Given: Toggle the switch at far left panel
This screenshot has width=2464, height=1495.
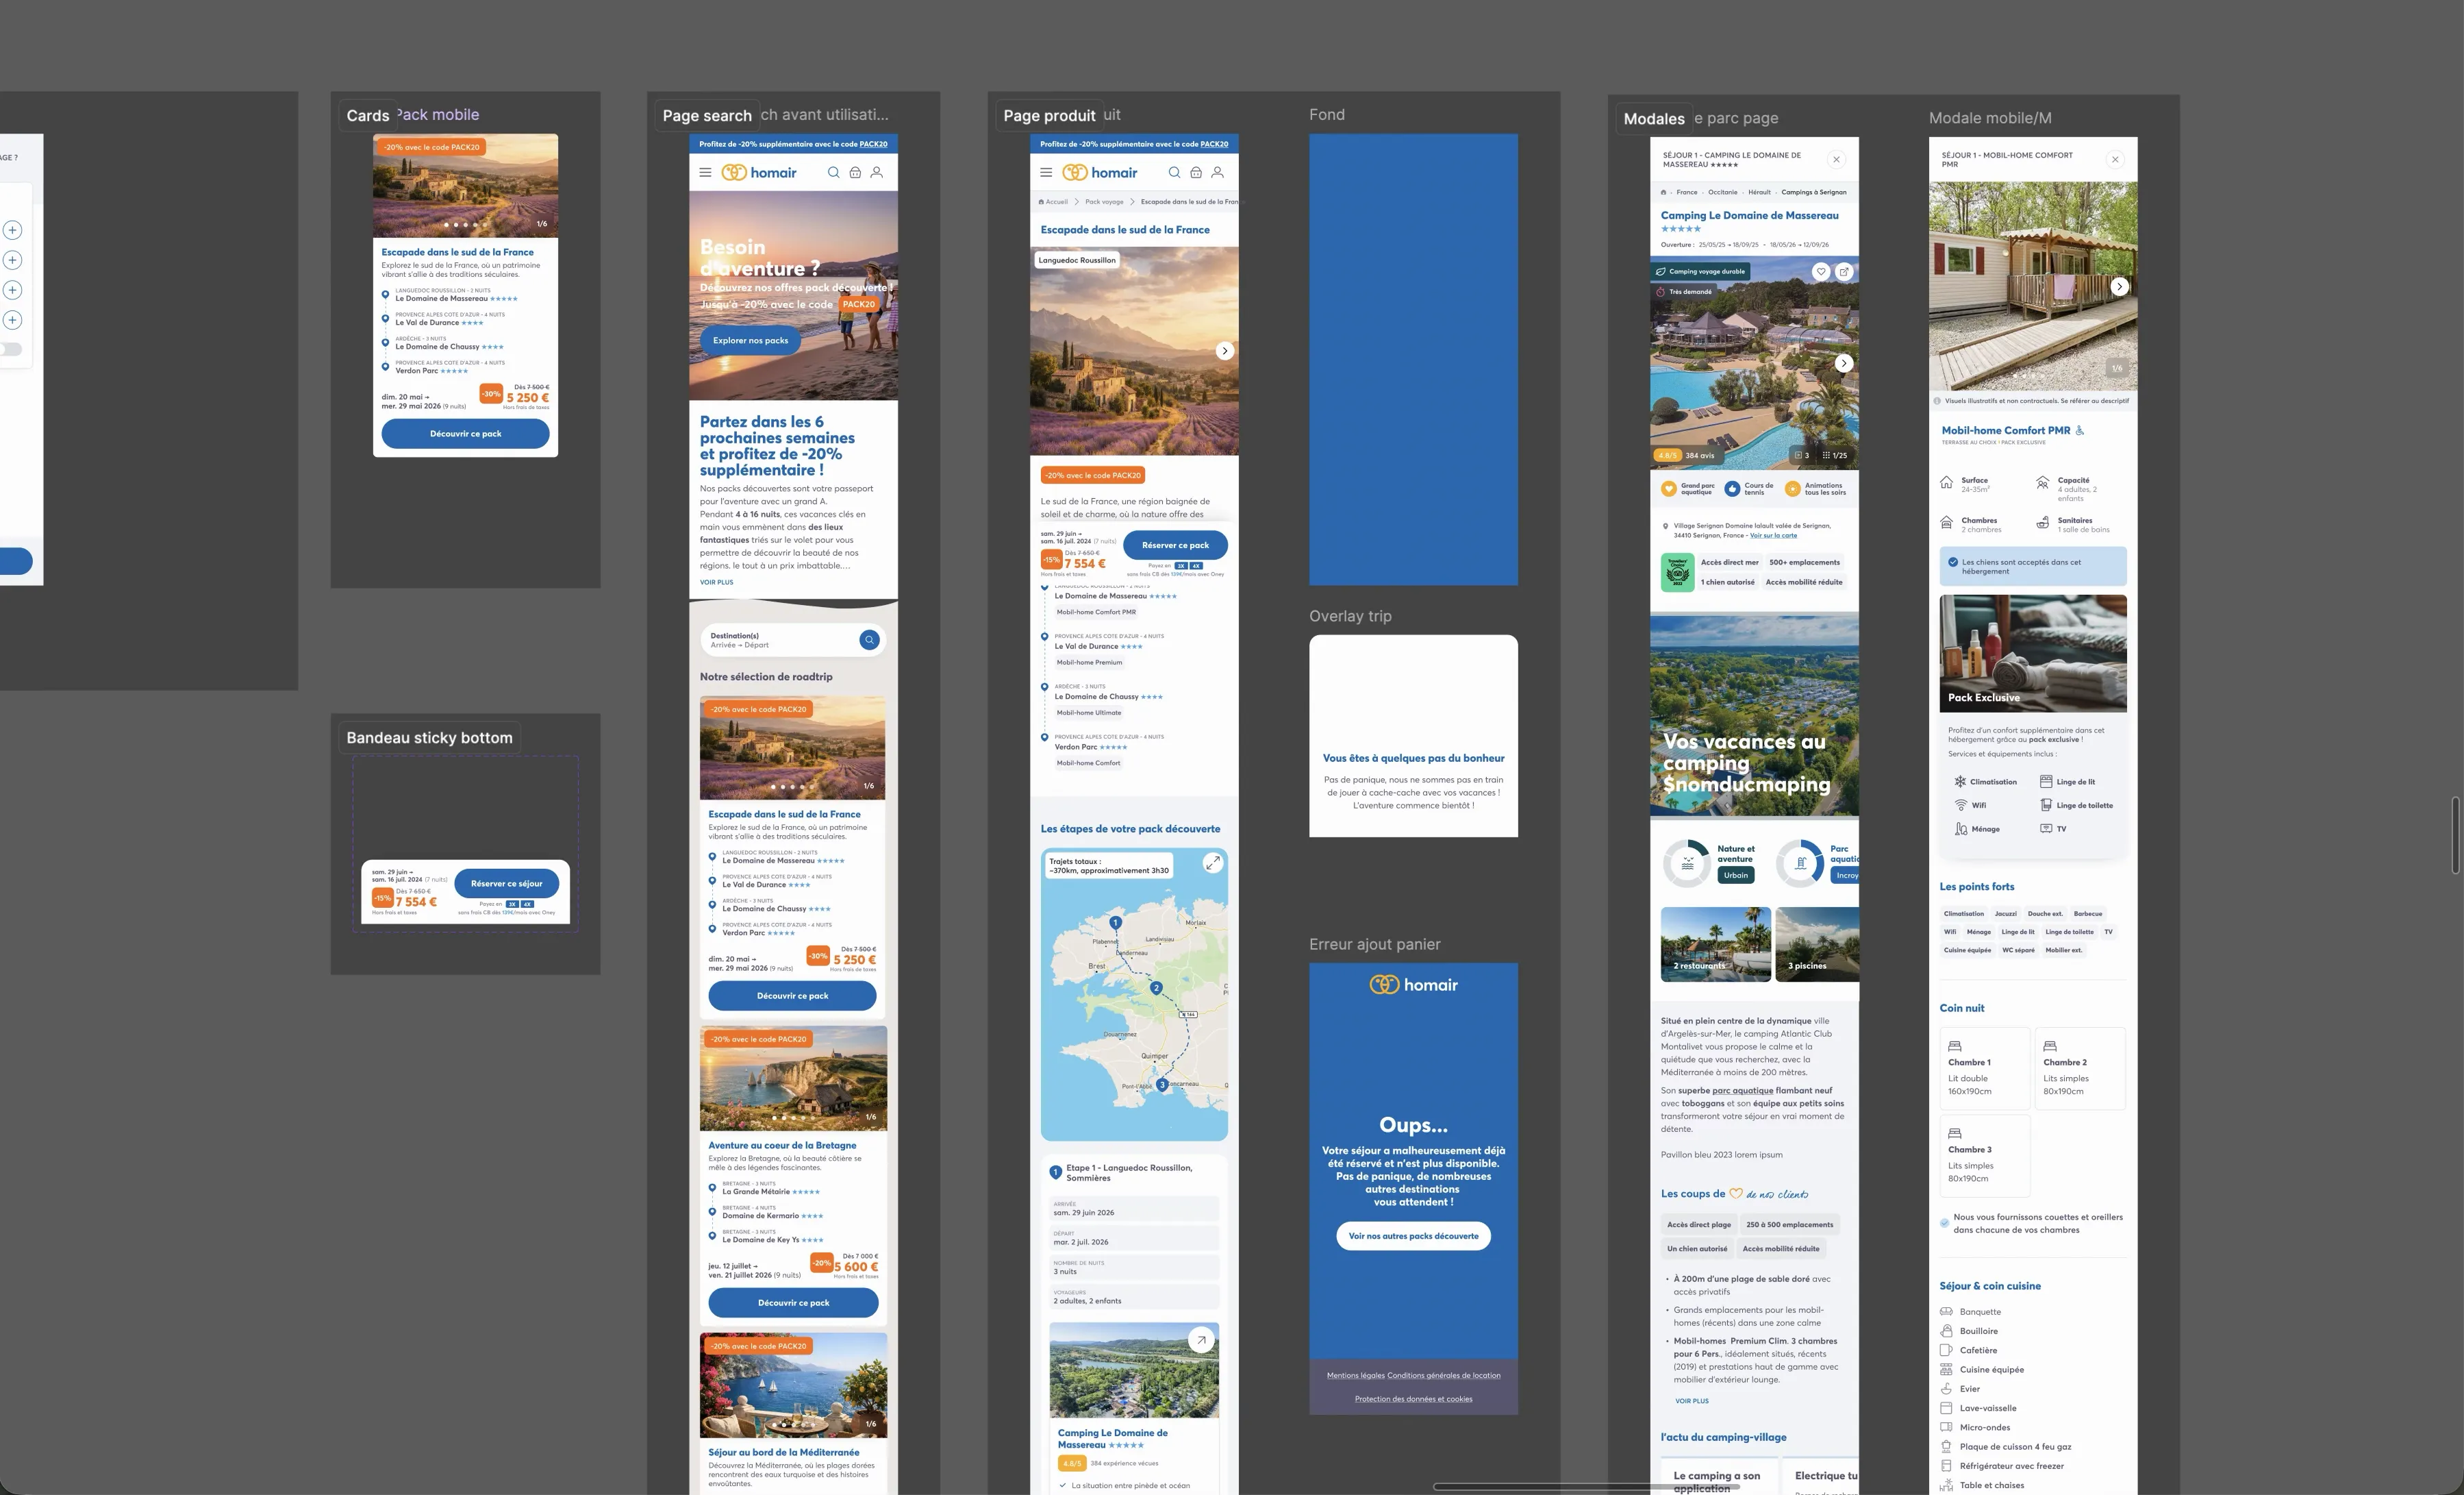Looking at the screenshot, I should point(11,349).
